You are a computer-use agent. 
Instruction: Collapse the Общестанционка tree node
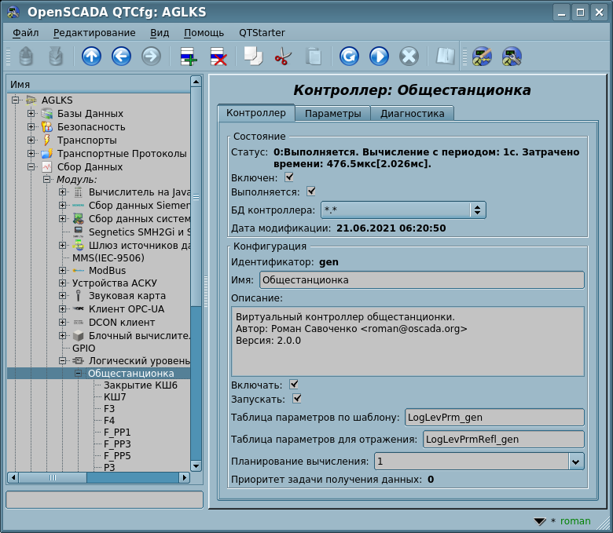78,374
